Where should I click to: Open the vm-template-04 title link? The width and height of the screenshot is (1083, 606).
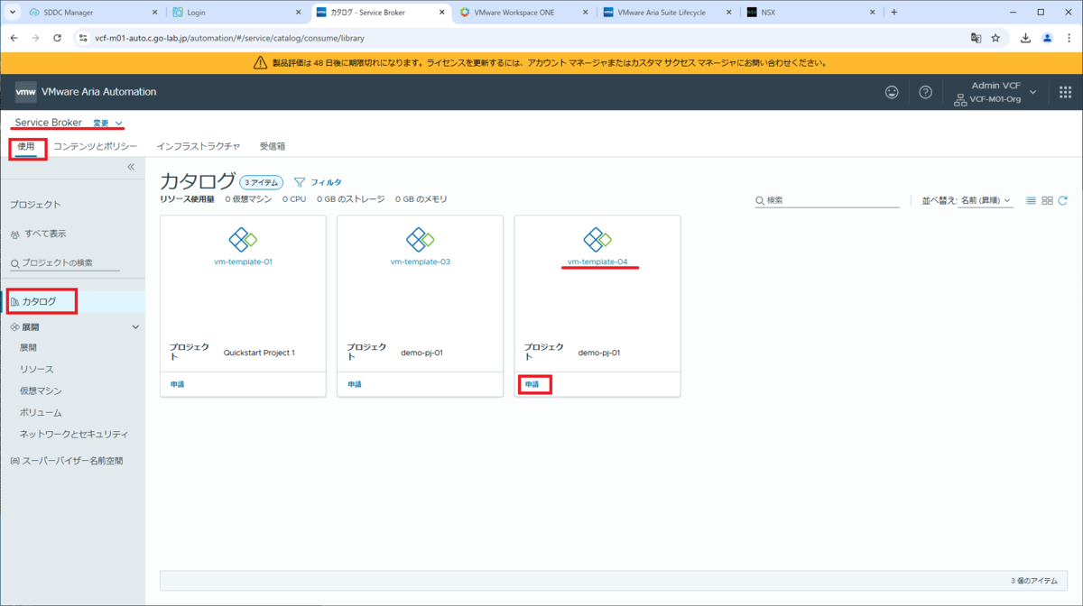click(x=597, y=262)
